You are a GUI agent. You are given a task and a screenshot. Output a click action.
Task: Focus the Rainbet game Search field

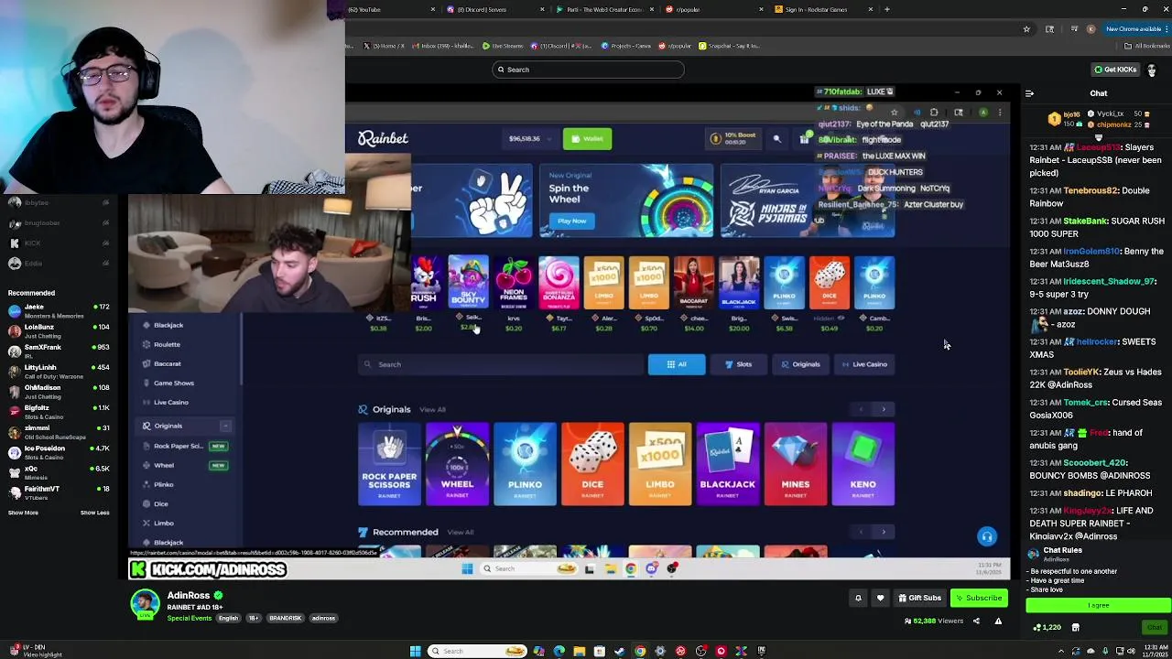coord(501,364)
